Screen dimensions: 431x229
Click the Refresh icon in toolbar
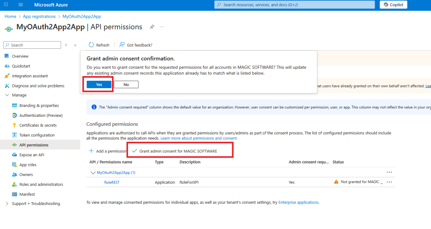point(91,45)
